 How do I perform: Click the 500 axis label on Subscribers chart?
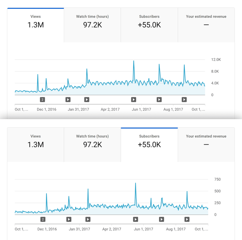217,191
